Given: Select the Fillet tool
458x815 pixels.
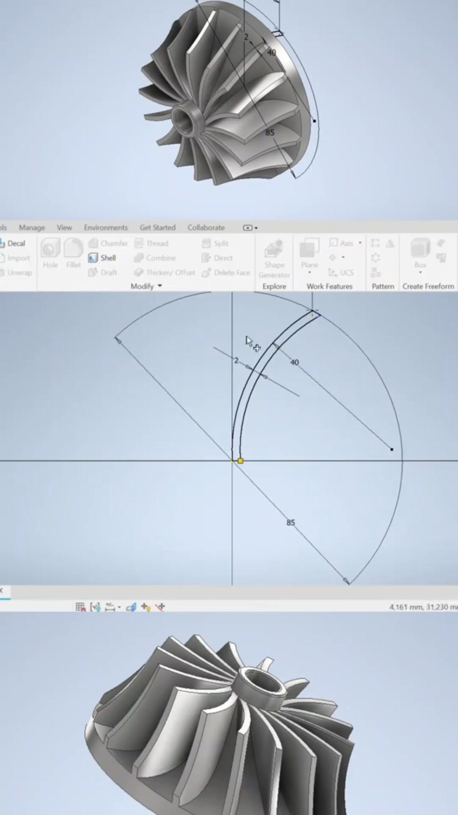Looking at the screenshot, I should [73, 253].
